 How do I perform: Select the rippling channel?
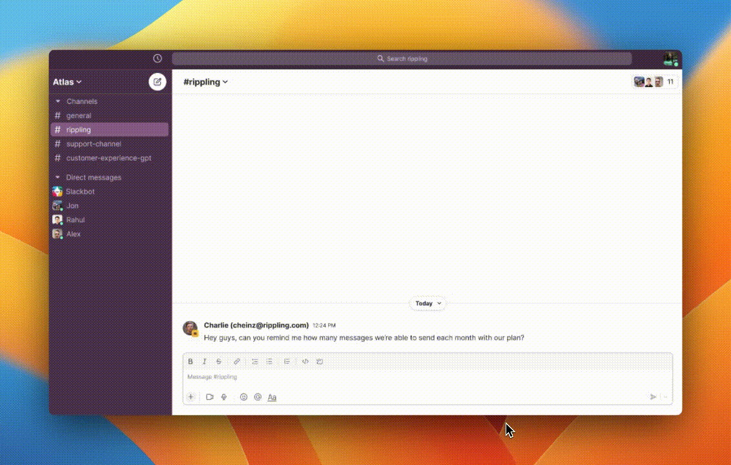(110, 130)
